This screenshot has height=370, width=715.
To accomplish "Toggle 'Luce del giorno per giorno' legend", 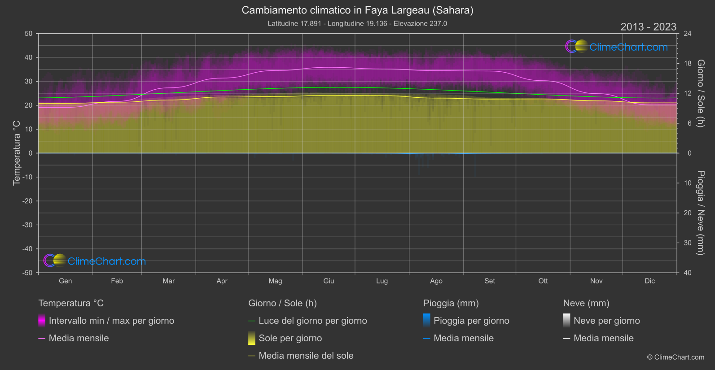I will click(307, 321).
